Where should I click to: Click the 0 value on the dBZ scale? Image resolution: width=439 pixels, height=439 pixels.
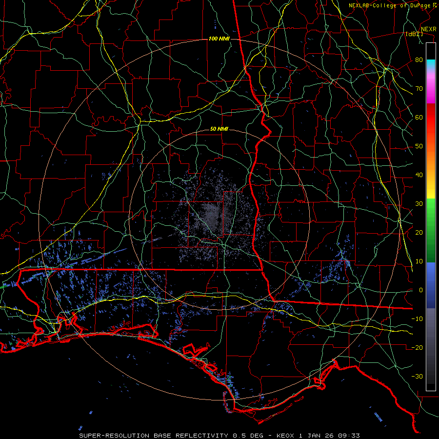(421, 290)
